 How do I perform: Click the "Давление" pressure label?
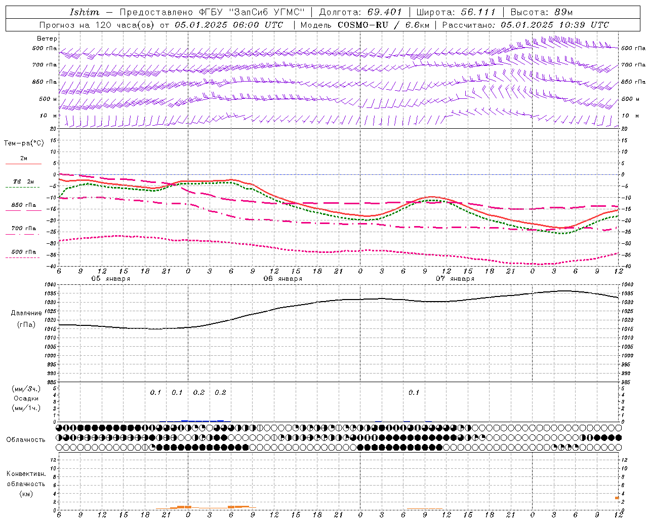click(26, 313)
